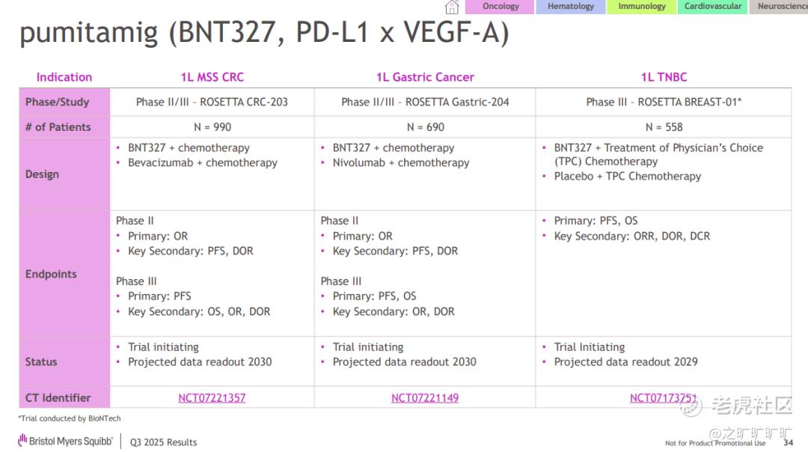808x452 pixels.
Task: Click the 1L MSS CRC column header
Action: coord(212,77)
